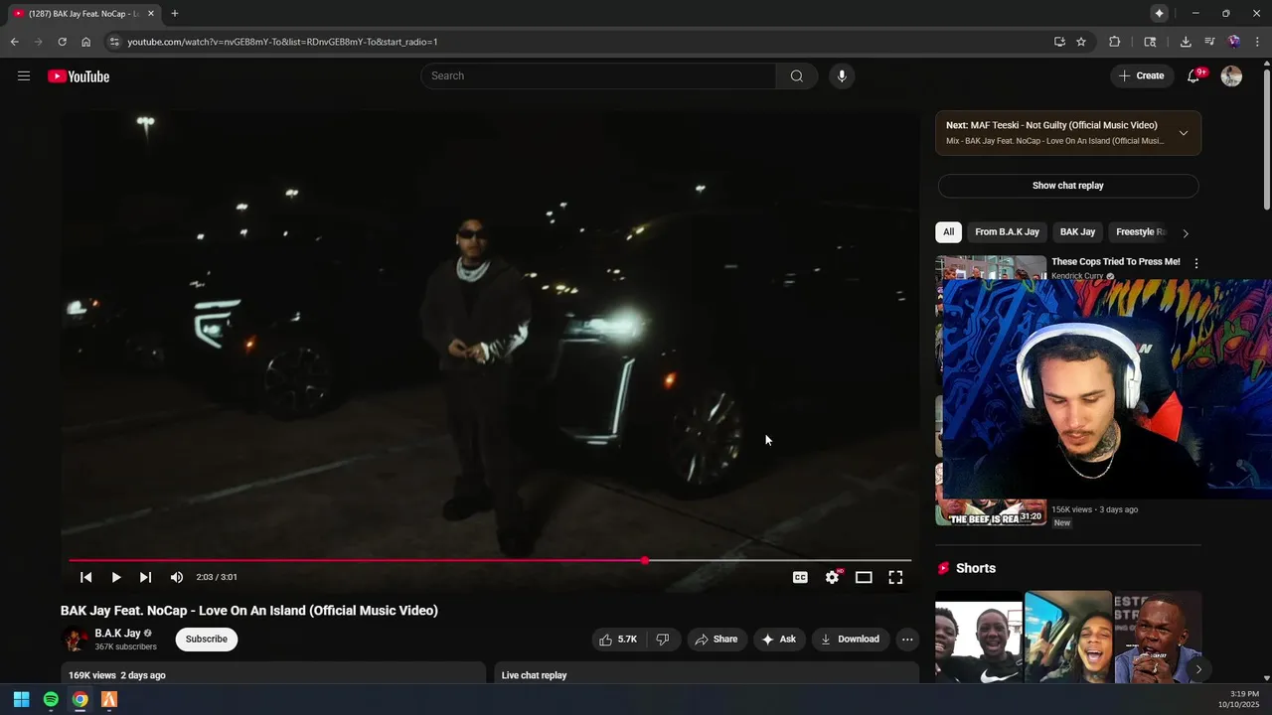Open Spotify from taskbar
The image size is (1272, 715).
tap(51, 699)
